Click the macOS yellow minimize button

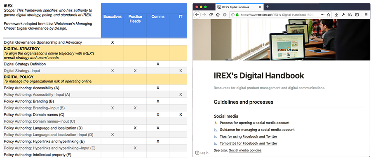coord(201,7)
